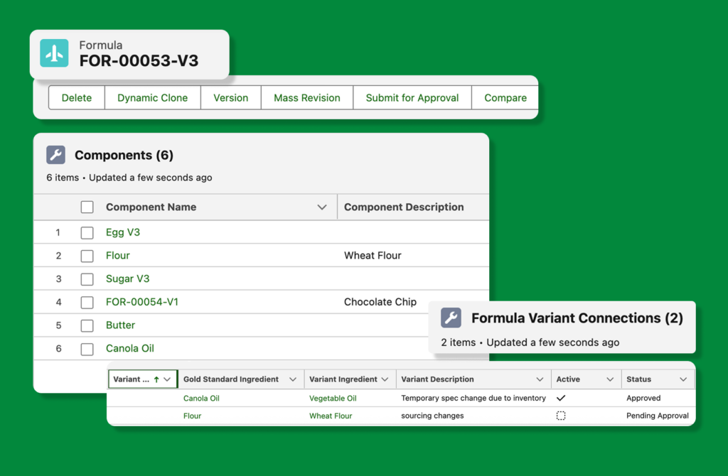Open the Butter component link
The image size is (728, 476).
(121, 325)
